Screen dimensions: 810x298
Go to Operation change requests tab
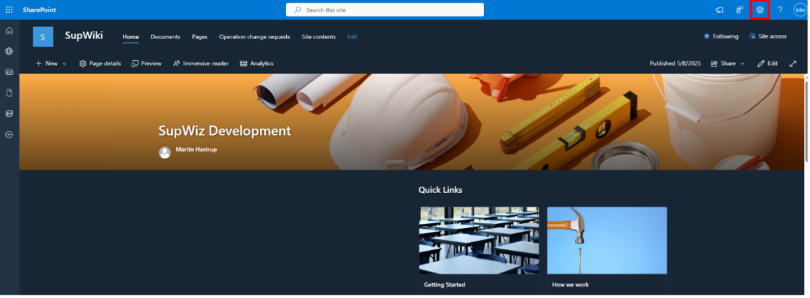pyautogui.click(x=254, y=36)
